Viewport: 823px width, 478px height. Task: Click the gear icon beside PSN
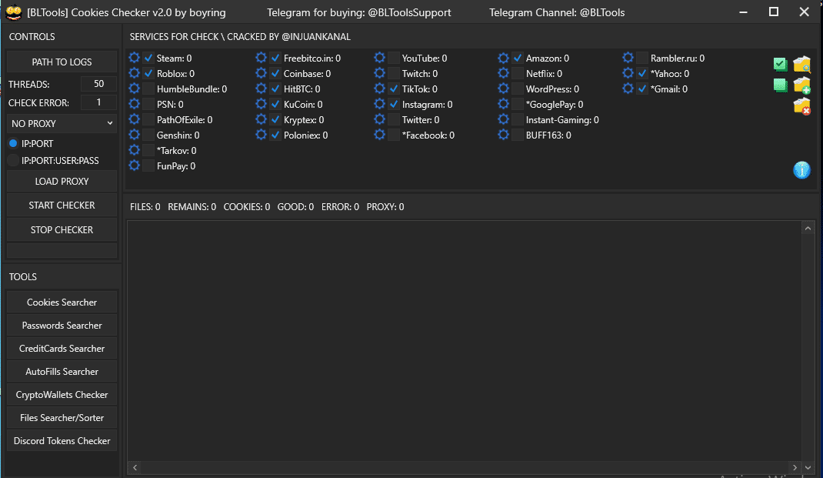[135, 104]
